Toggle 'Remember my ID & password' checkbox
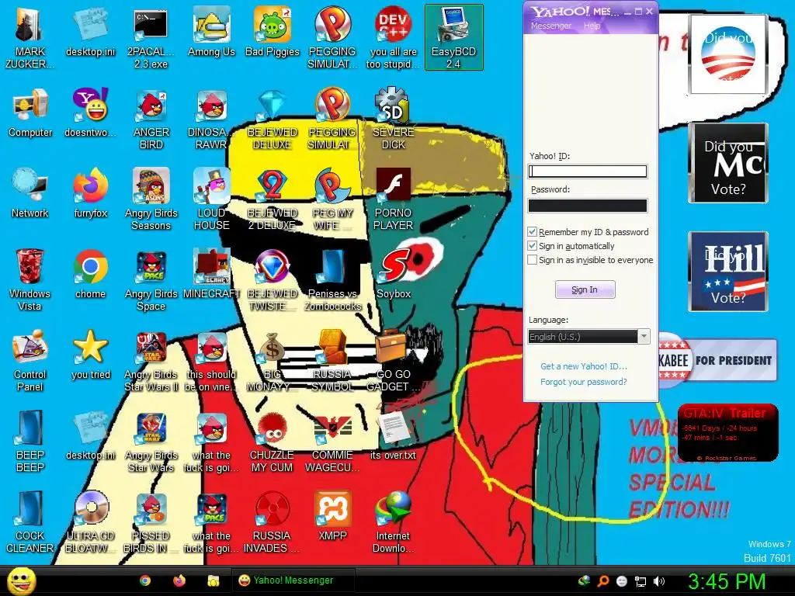 [533, 232]
